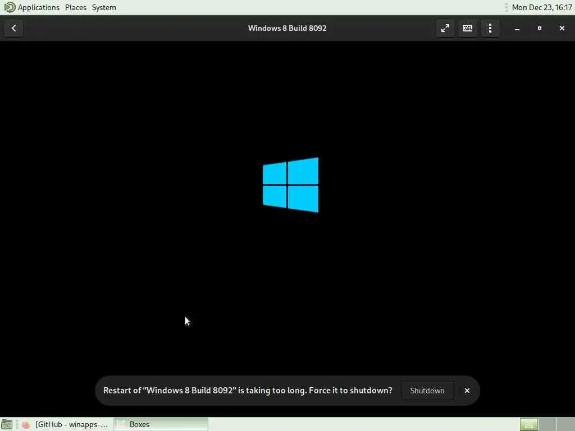Click the Windows 8 Build 8092 title
575x431 pixels.
(x=287, y=28)
